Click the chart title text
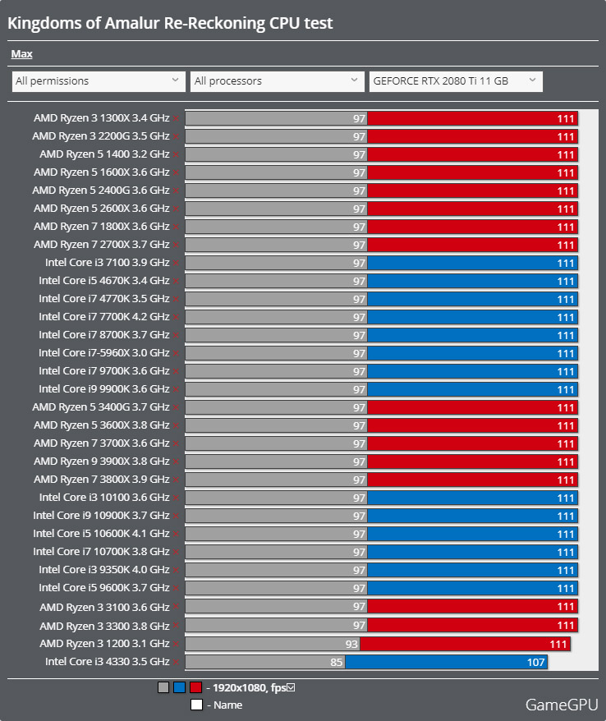 170,23
